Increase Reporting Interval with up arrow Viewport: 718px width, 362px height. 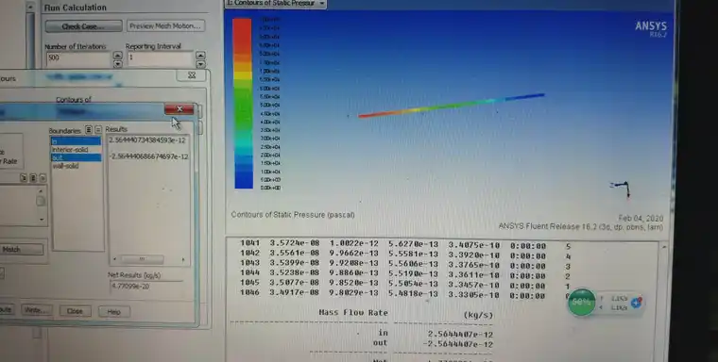tap(200, 56)
